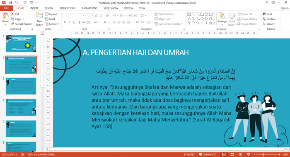Center align the text
Viewport: 290px width, 157px height.
(119, 22)
